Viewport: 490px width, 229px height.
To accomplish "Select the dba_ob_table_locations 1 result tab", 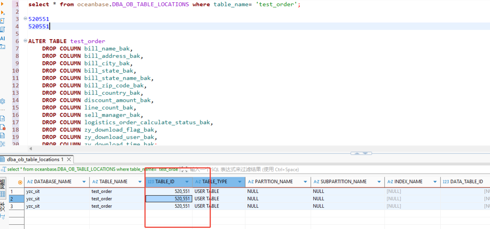I will 35,159.
